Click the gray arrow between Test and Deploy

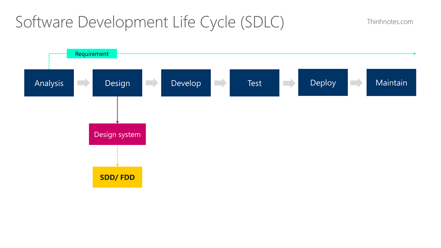tap(289, 83)
